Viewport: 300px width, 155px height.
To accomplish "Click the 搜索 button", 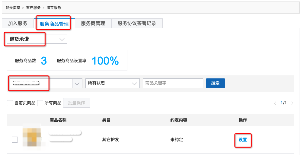I will pos(215,83).
